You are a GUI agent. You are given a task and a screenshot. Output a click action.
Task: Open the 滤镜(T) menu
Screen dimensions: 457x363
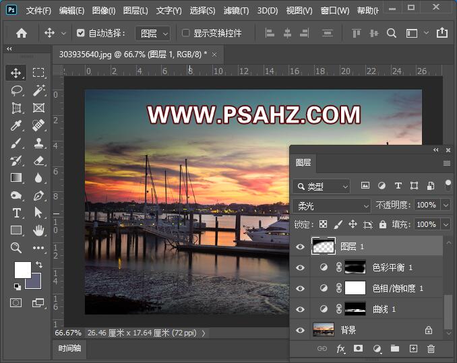click(x=236, y=11)
